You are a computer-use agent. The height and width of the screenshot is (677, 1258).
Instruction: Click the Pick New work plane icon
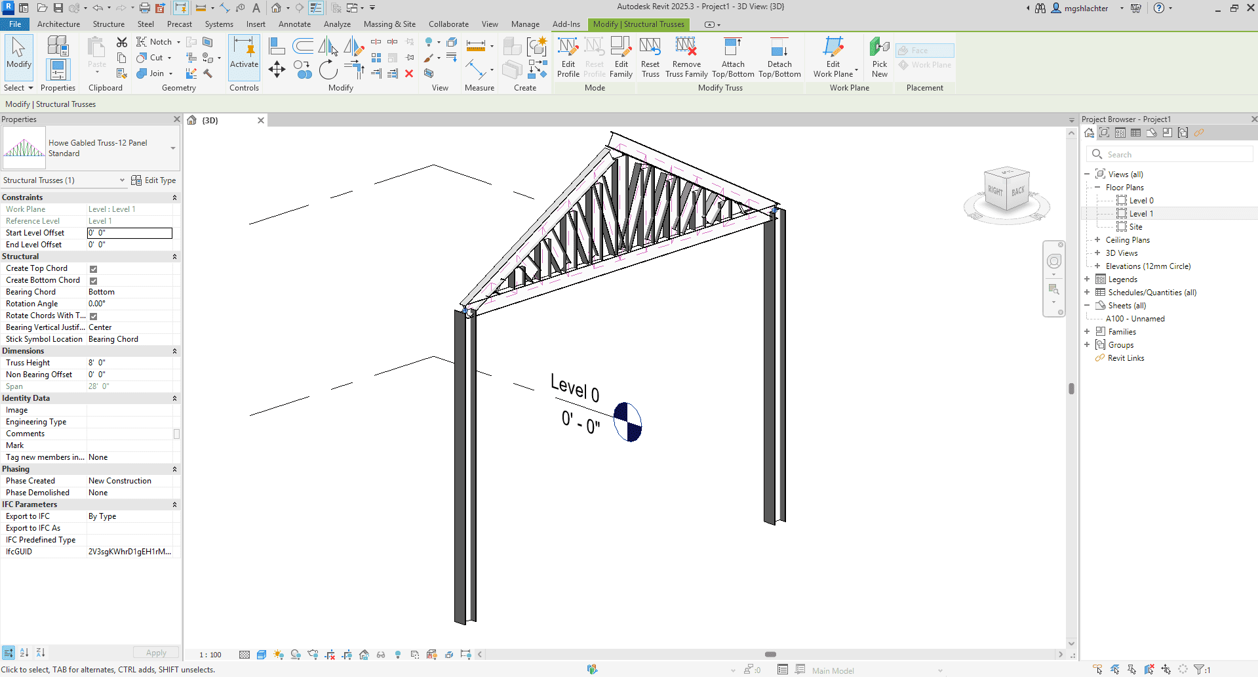point(879,57)
